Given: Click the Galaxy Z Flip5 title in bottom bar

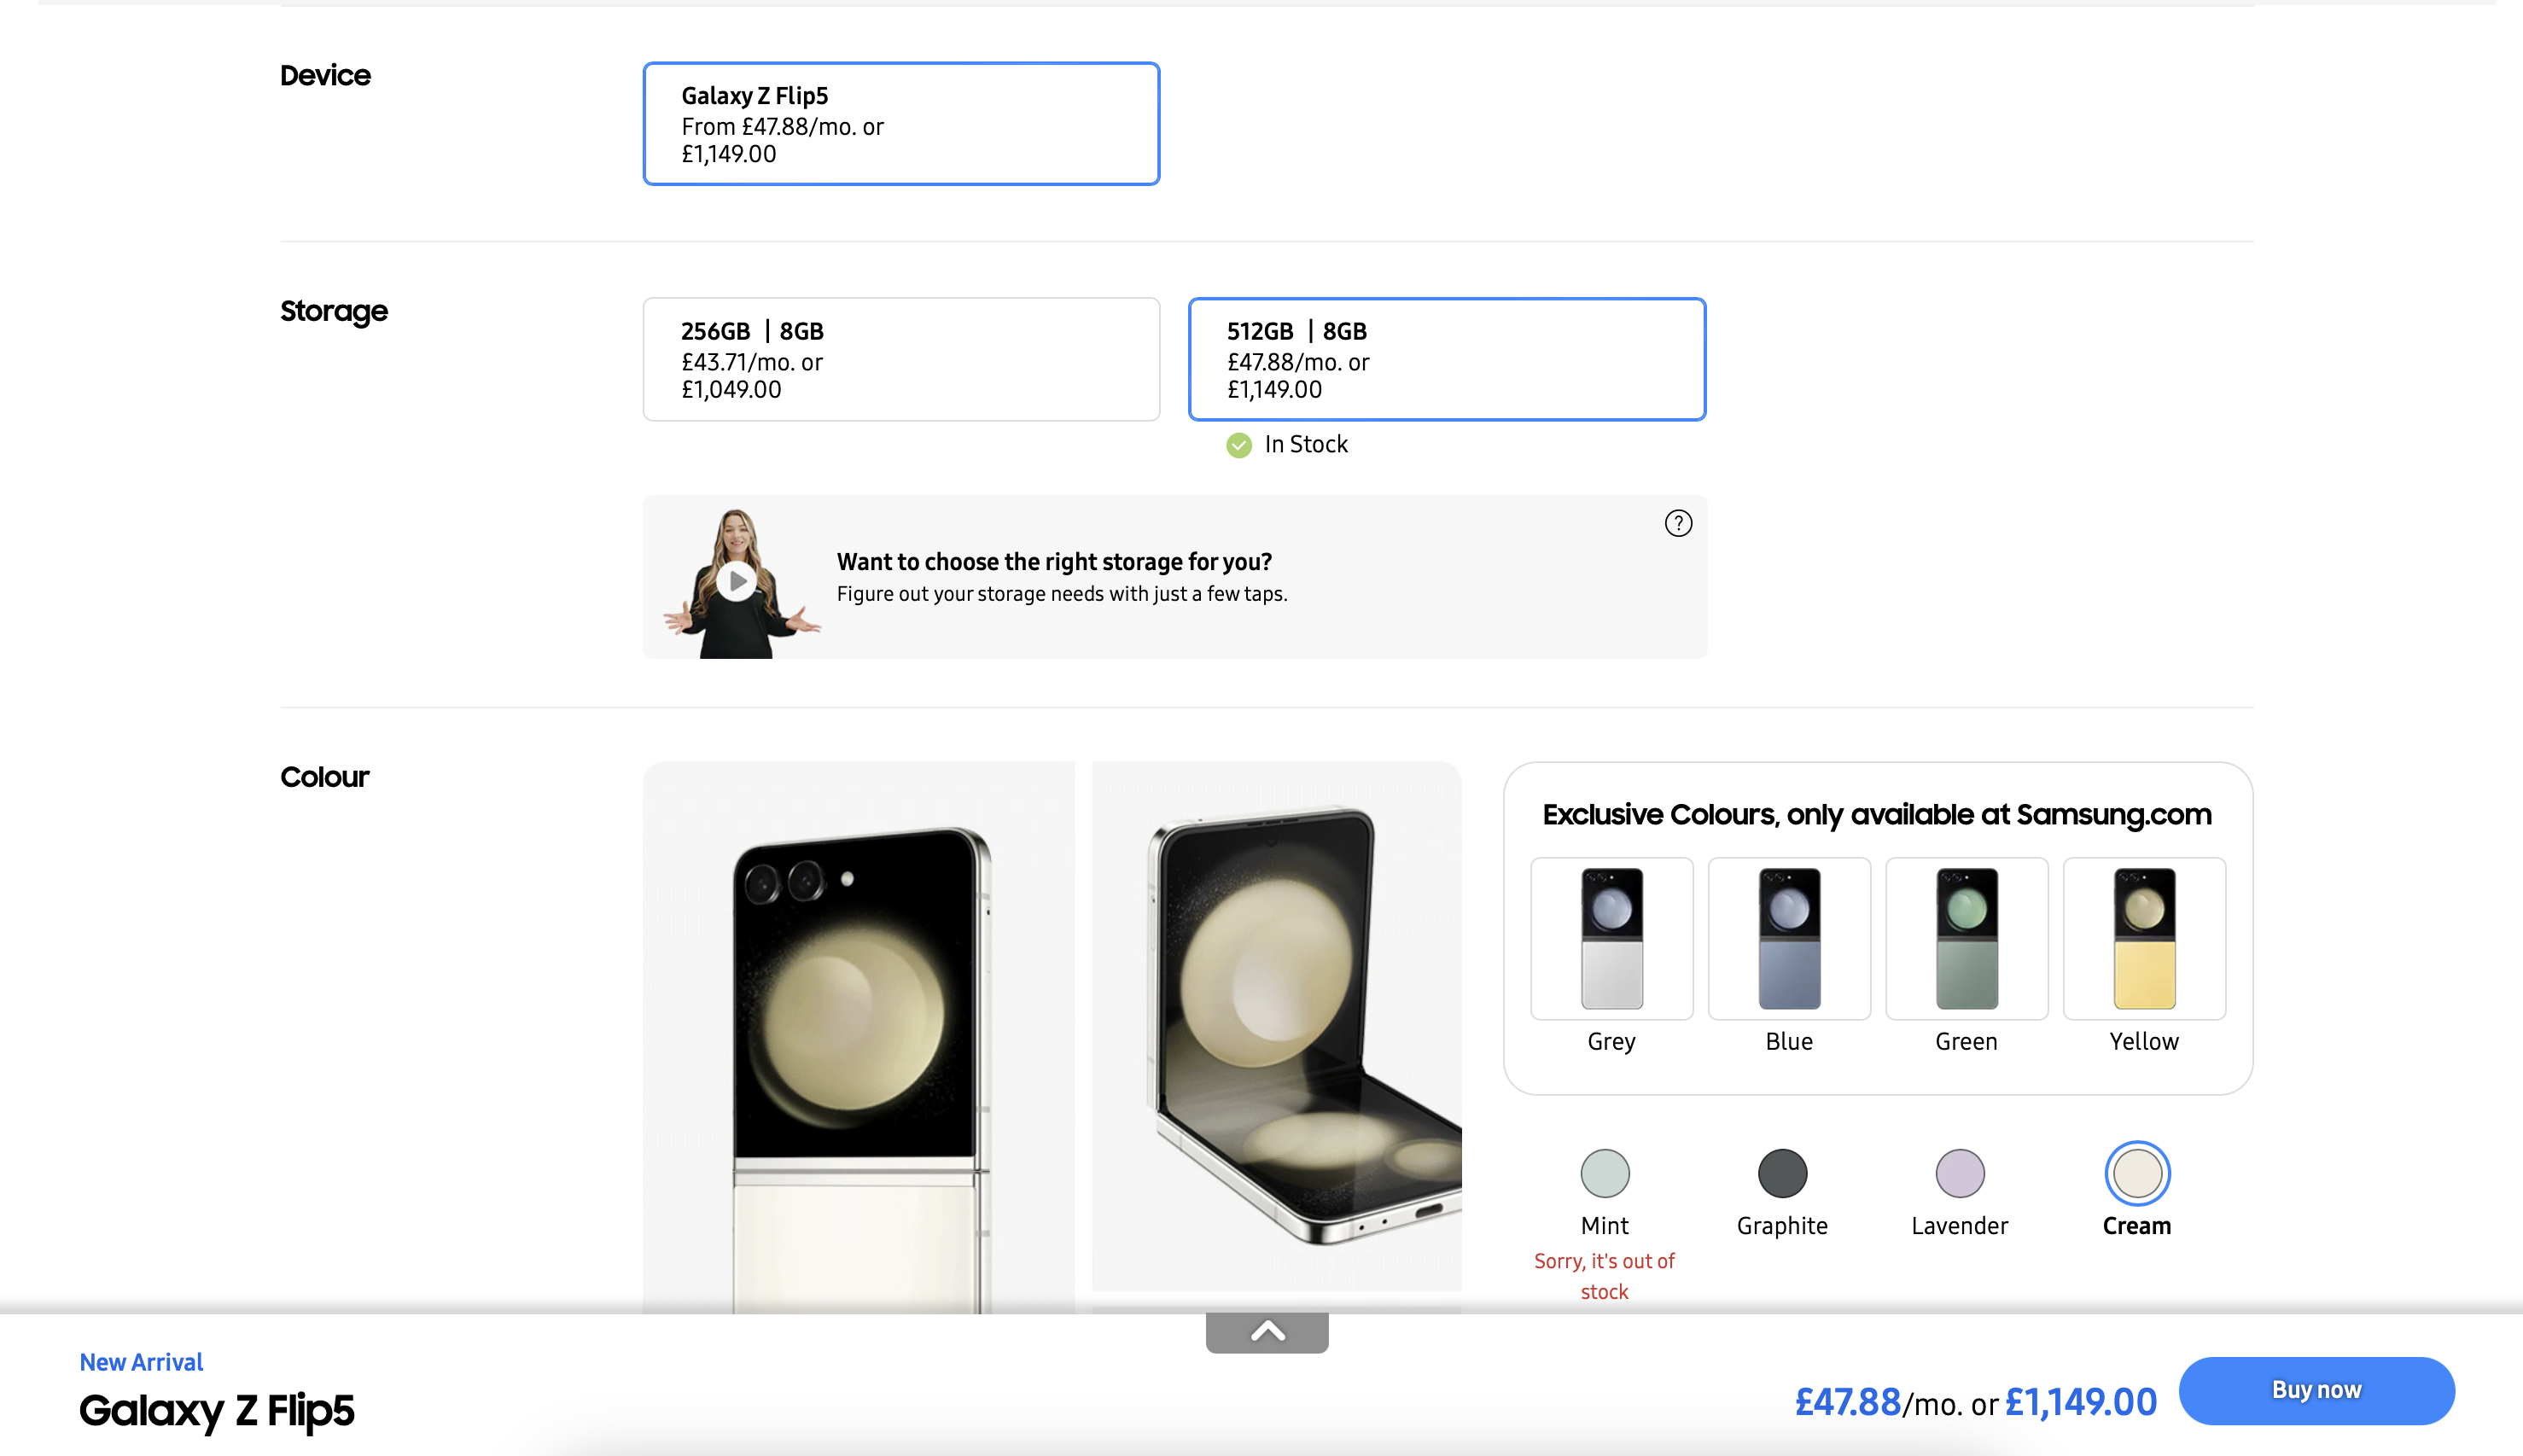Looking at the screenshot, I should (x=217, y=1410).
